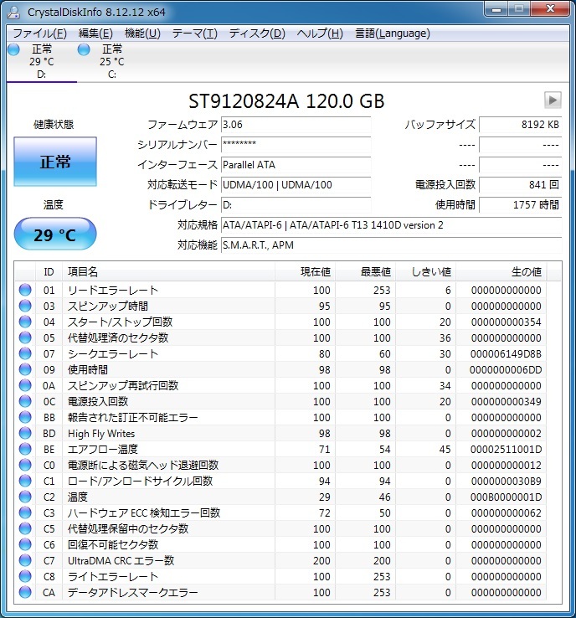The height and width of the screenshot is (618, 576).
Task: Click status orb for UltraDMA CRC エラー数 row
Action: point(25,561)
